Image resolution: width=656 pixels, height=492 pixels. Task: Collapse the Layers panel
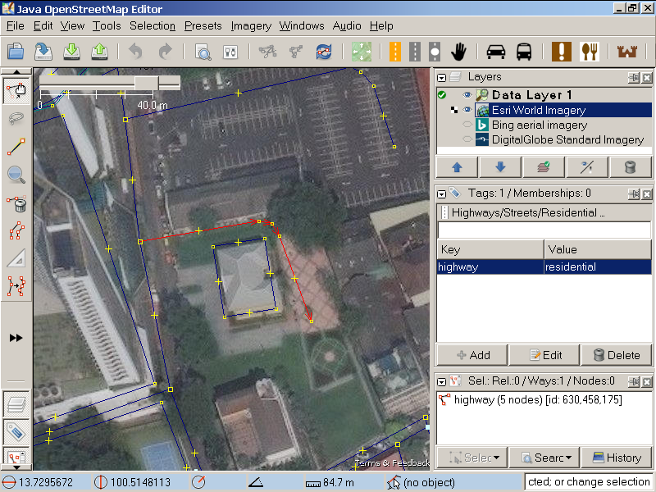tap(442, 77)
